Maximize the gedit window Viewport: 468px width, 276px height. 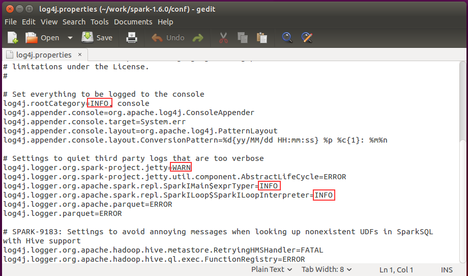pyautogui.click(x=30, y=9)
